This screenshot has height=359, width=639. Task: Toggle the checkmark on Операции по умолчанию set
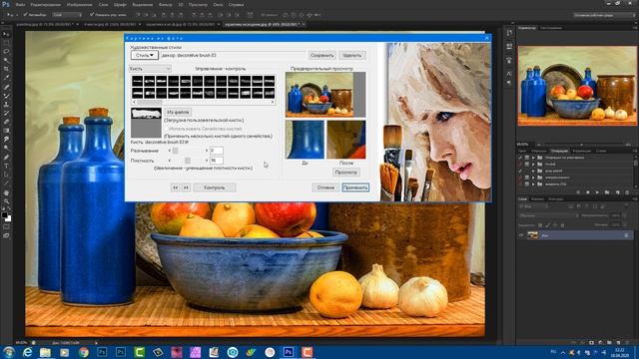(x=520, y=158)
